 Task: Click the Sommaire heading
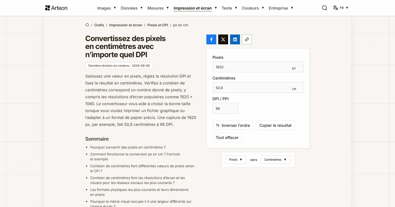tap(97, 139)
